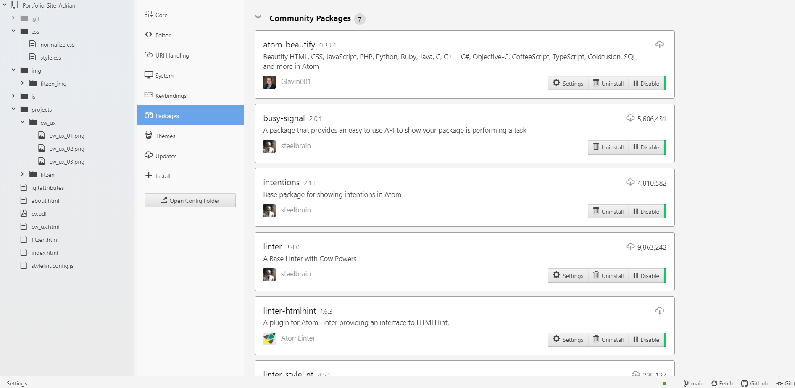Open the Themes section
This screenshot has height=388, width=795.
tap(190, 136)
